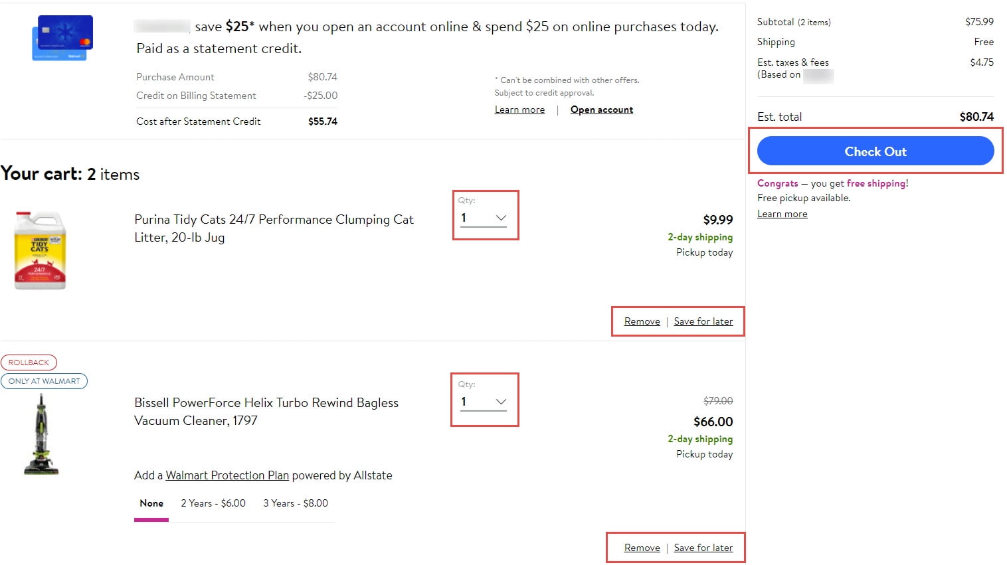The image size is (1007, 565).
Task: Select the None protection plan option
Action: coord(151,503)
